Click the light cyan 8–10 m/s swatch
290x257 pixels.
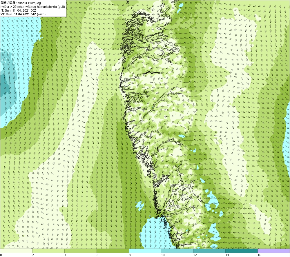(x=145, y=251)
